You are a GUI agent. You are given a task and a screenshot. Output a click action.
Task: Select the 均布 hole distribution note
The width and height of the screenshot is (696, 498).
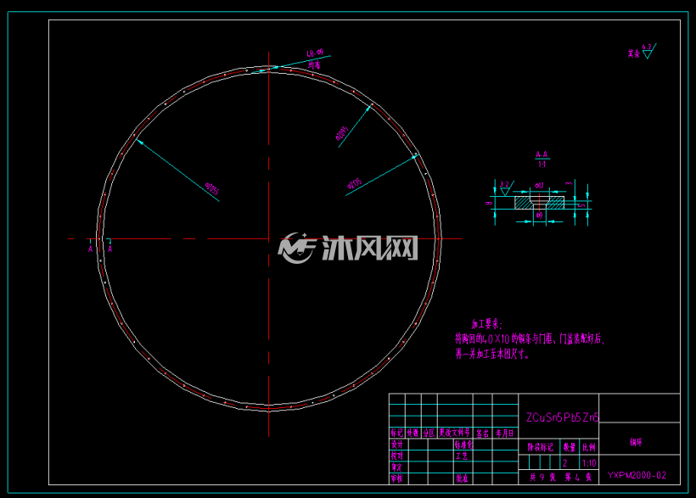pyautogui.click(x=314, y=65)
